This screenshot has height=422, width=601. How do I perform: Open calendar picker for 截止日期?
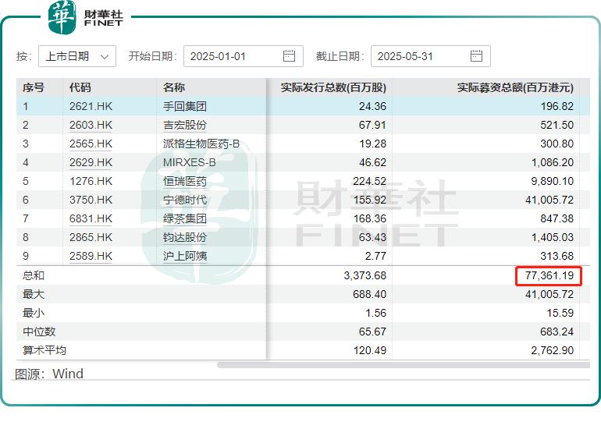[476, 56]
